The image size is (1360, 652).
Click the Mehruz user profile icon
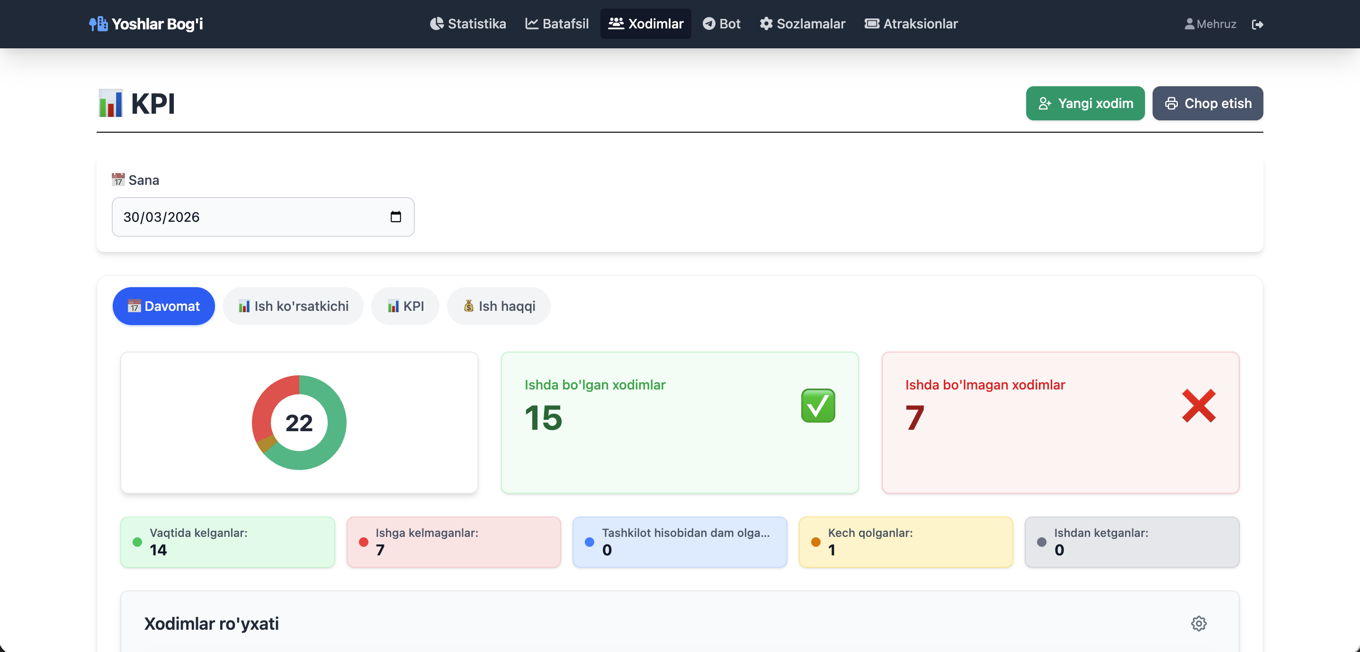point(1189,24)
